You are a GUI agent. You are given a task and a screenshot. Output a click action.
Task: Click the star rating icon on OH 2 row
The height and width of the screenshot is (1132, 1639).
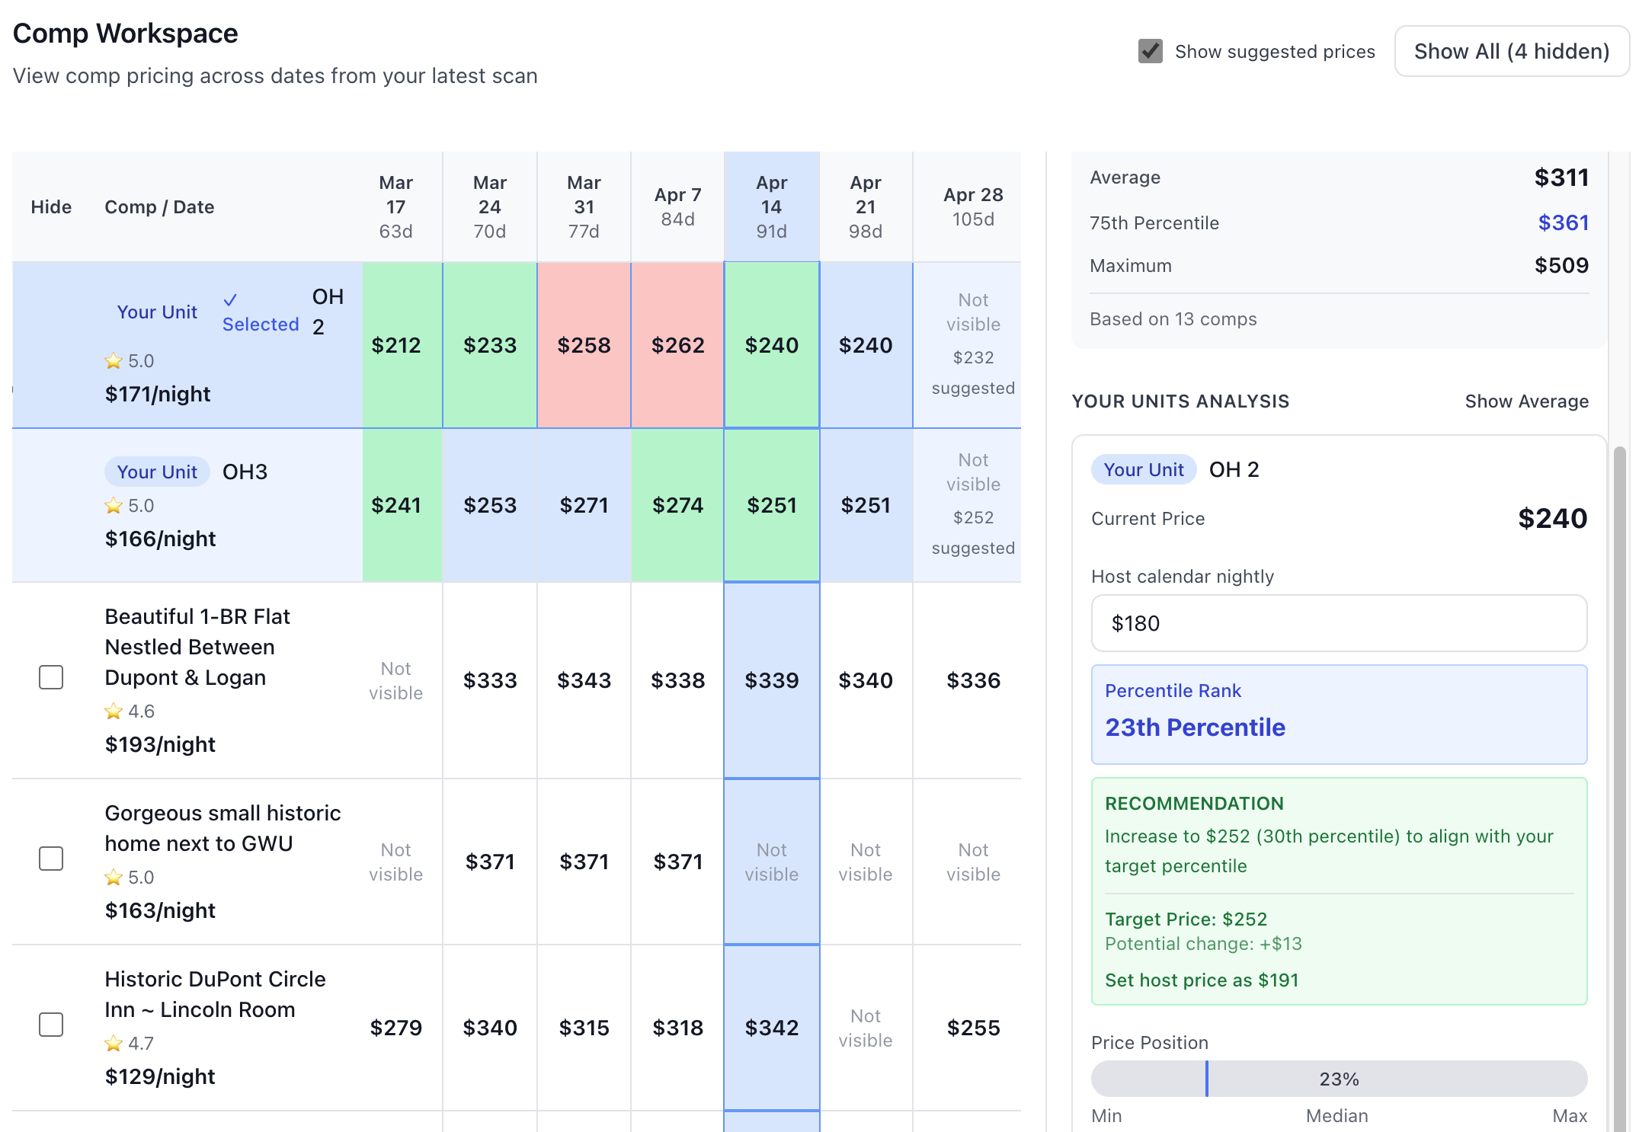tap(114, 361)
